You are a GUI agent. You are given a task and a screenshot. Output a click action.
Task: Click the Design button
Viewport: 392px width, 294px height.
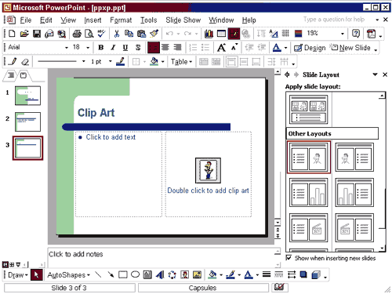[x=310, y=48]
